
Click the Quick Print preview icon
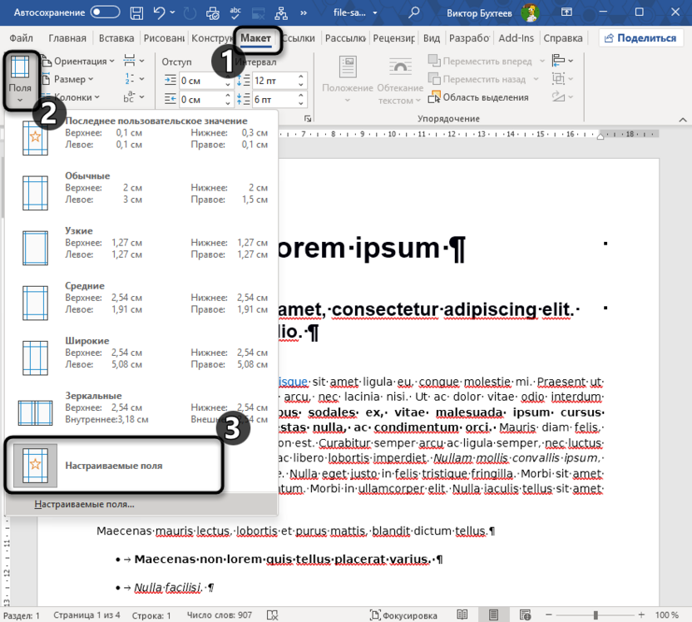(x=213, y=13)
